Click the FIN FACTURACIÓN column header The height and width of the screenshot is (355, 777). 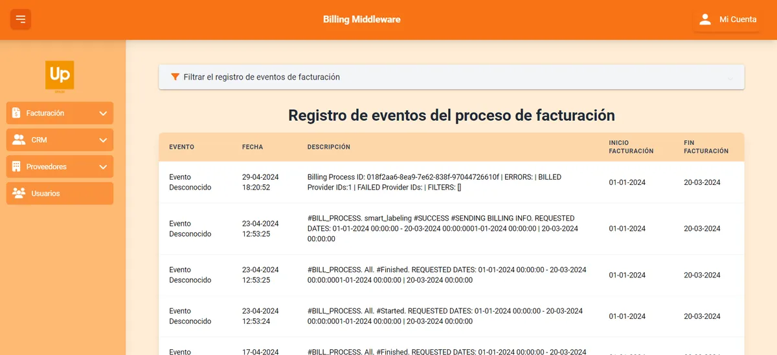(706, 147)
